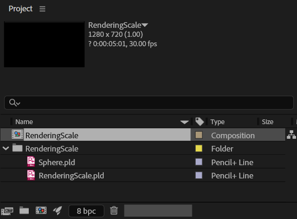297x219 pixels.
Task: Click the RenderingScale composition icon
Action: [x=17, y=134]
